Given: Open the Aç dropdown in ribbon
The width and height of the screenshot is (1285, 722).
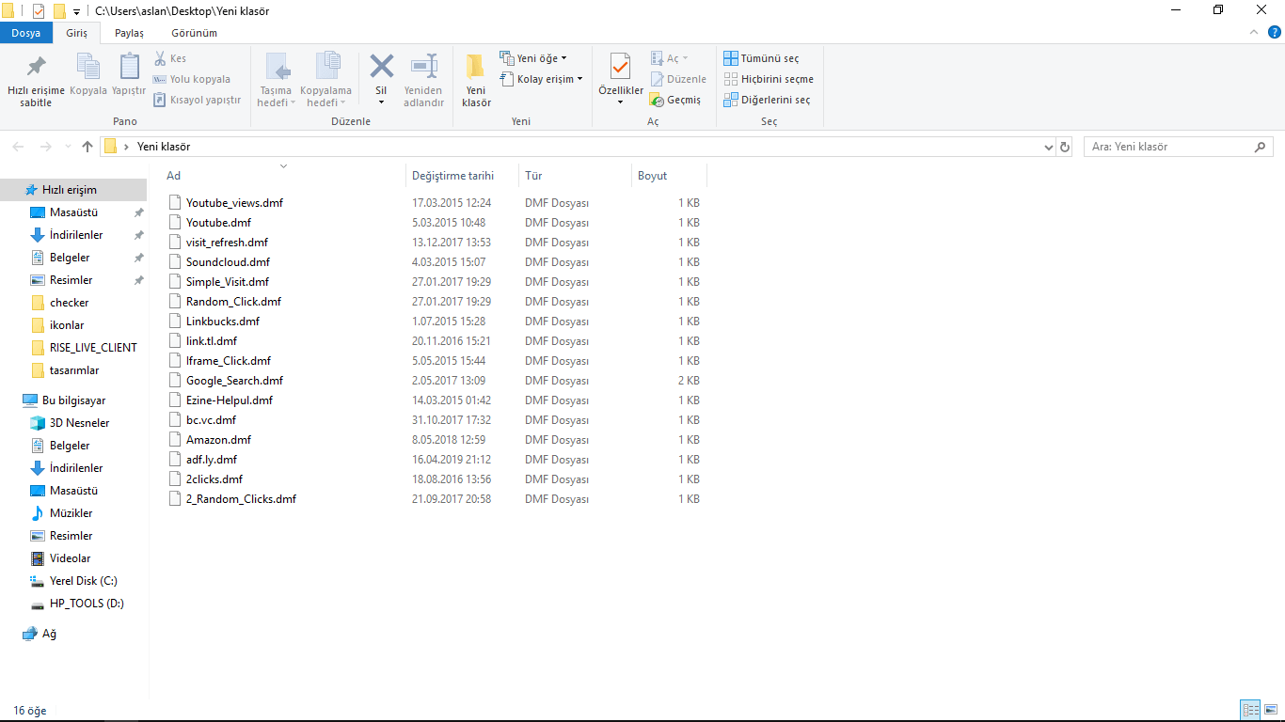Looking at the screenshot, I should pyautogui.click(x=670, y=58).
